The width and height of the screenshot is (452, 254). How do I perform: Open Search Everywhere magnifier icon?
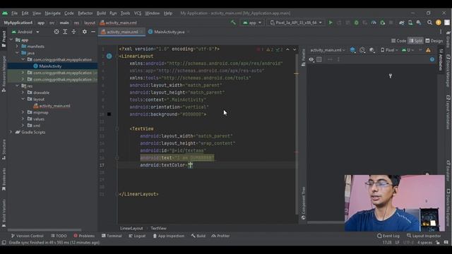point(429,23)
